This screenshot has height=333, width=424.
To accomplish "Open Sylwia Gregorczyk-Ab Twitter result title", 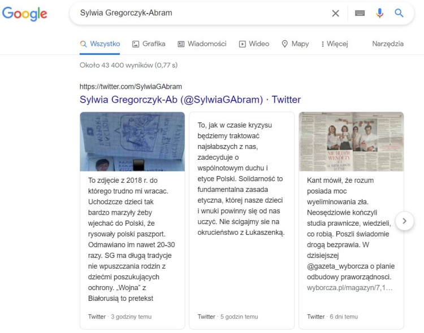I will coord(190,100).
